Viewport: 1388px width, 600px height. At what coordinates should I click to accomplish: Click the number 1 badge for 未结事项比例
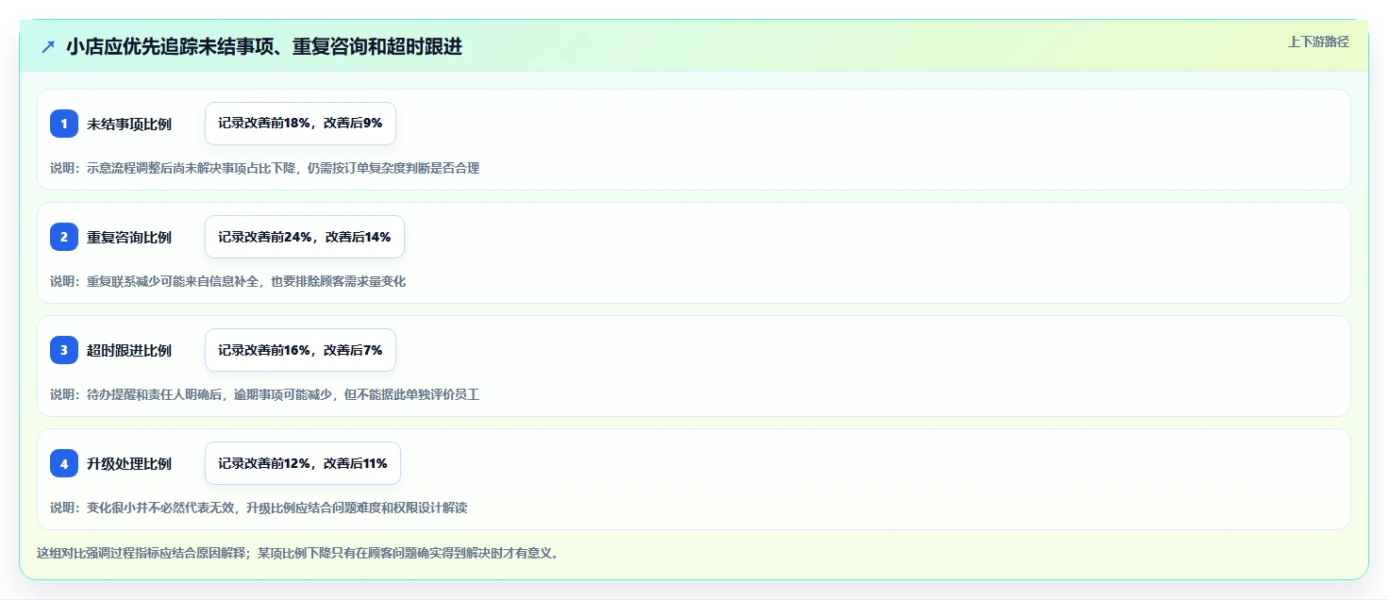tap(64, 124)
